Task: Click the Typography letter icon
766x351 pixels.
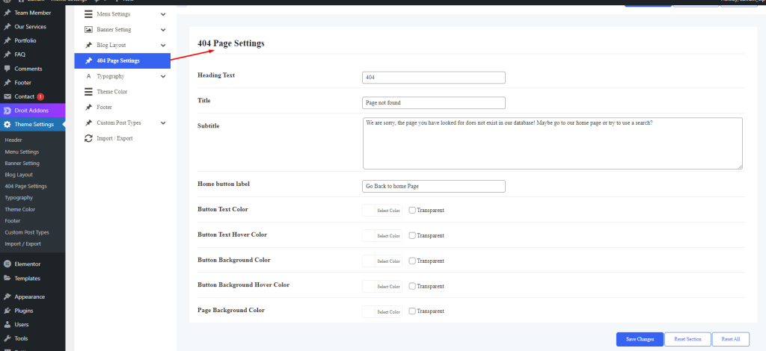Action: [x=88, y=76]
